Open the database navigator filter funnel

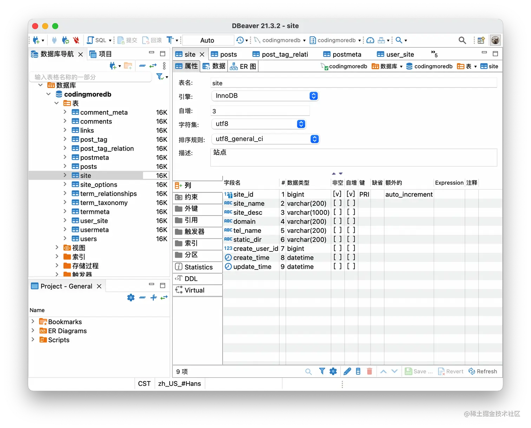160,77
